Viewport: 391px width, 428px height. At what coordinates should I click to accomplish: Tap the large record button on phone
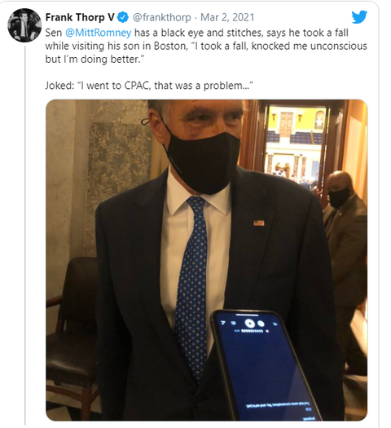[x=249, y=324]
